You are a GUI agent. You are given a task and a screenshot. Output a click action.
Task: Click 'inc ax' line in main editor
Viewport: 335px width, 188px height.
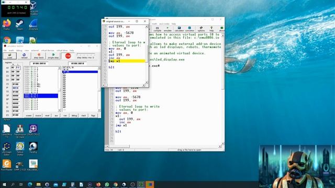[x=125, y=122]
